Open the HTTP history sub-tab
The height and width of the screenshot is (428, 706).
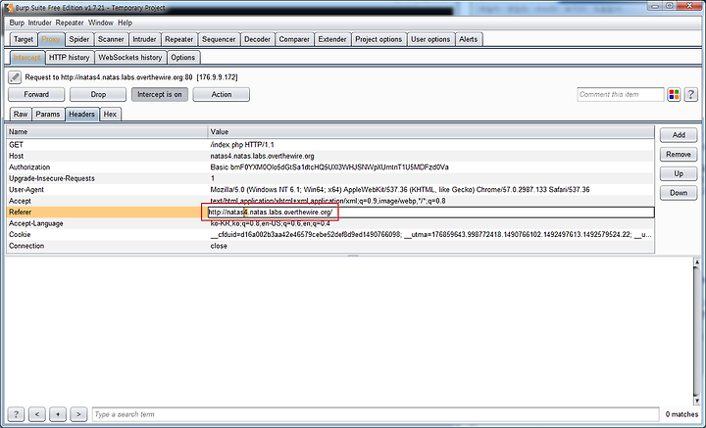[x=70, y=58]
